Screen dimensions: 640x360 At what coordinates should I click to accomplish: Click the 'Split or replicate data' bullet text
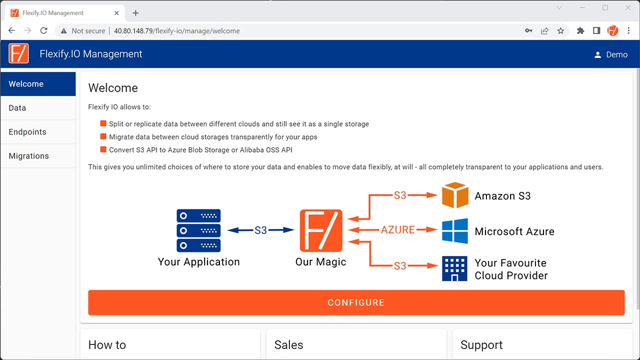point(239,124)
